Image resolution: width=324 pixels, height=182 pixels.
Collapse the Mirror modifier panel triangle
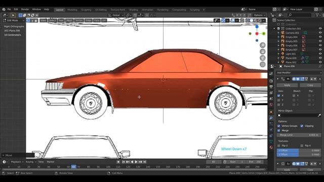278,79
